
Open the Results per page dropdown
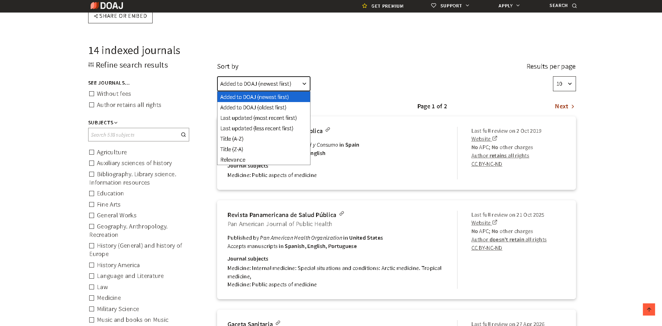564,84
